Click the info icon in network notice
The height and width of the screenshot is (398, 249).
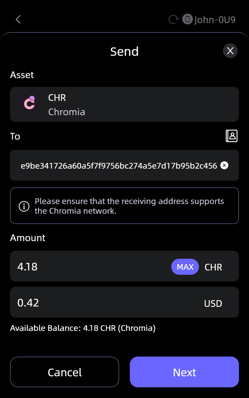(x=24, y=206)
